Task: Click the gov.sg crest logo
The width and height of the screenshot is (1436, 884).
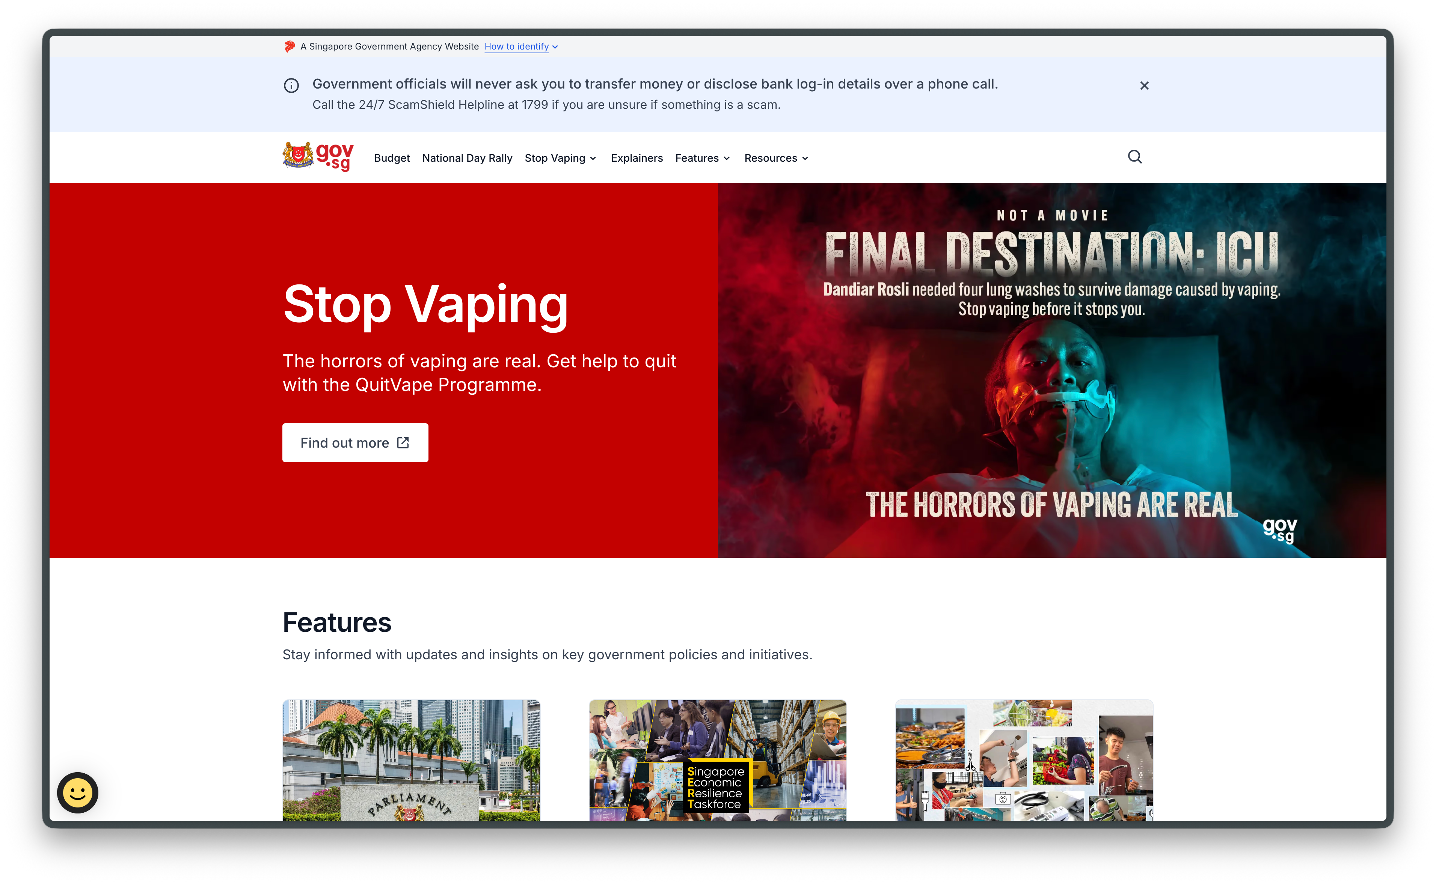Action: (x=318, y=157)
